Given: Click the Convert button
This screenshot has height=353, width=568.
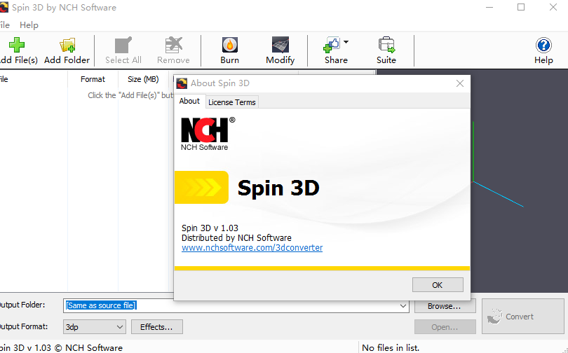Looking at the screenshot, I should (x=522, y=317).
